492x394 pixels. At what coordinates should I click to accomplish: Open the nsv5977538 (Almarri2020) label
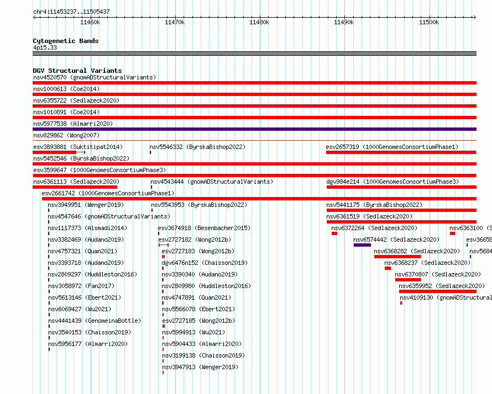pyautogui.click(x=73, y=124)
